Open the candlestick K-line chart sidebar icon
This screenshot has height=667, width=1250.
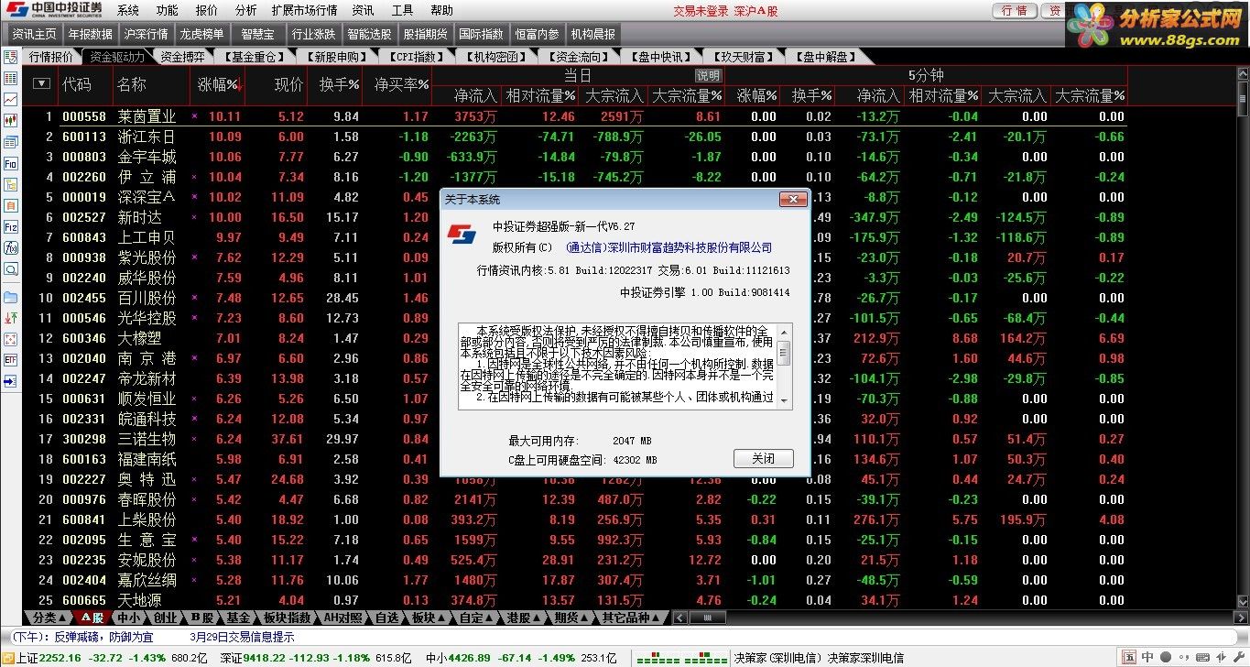(x=11, y=120)
